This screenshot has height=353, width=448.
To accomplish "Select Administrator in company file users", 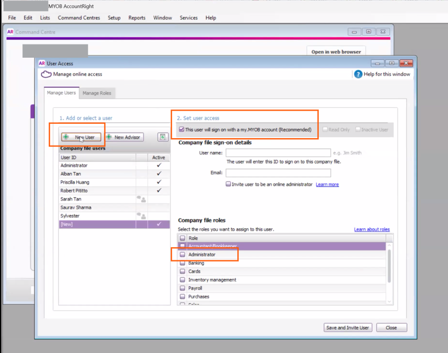I will click(x=114, y=165).
